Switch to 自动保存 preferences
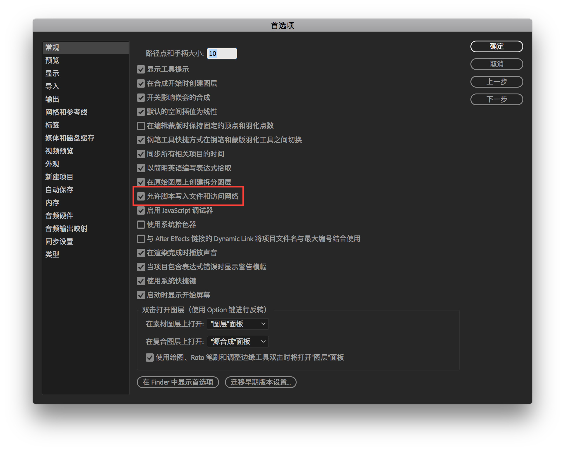This screenshot has height=451, width=565. tap(59, 190)
